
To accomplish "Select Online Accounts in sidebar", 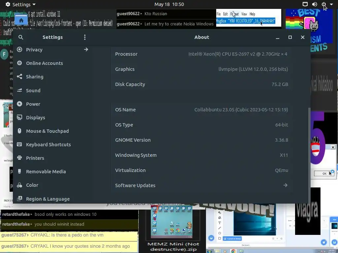I will coord(45,63).
